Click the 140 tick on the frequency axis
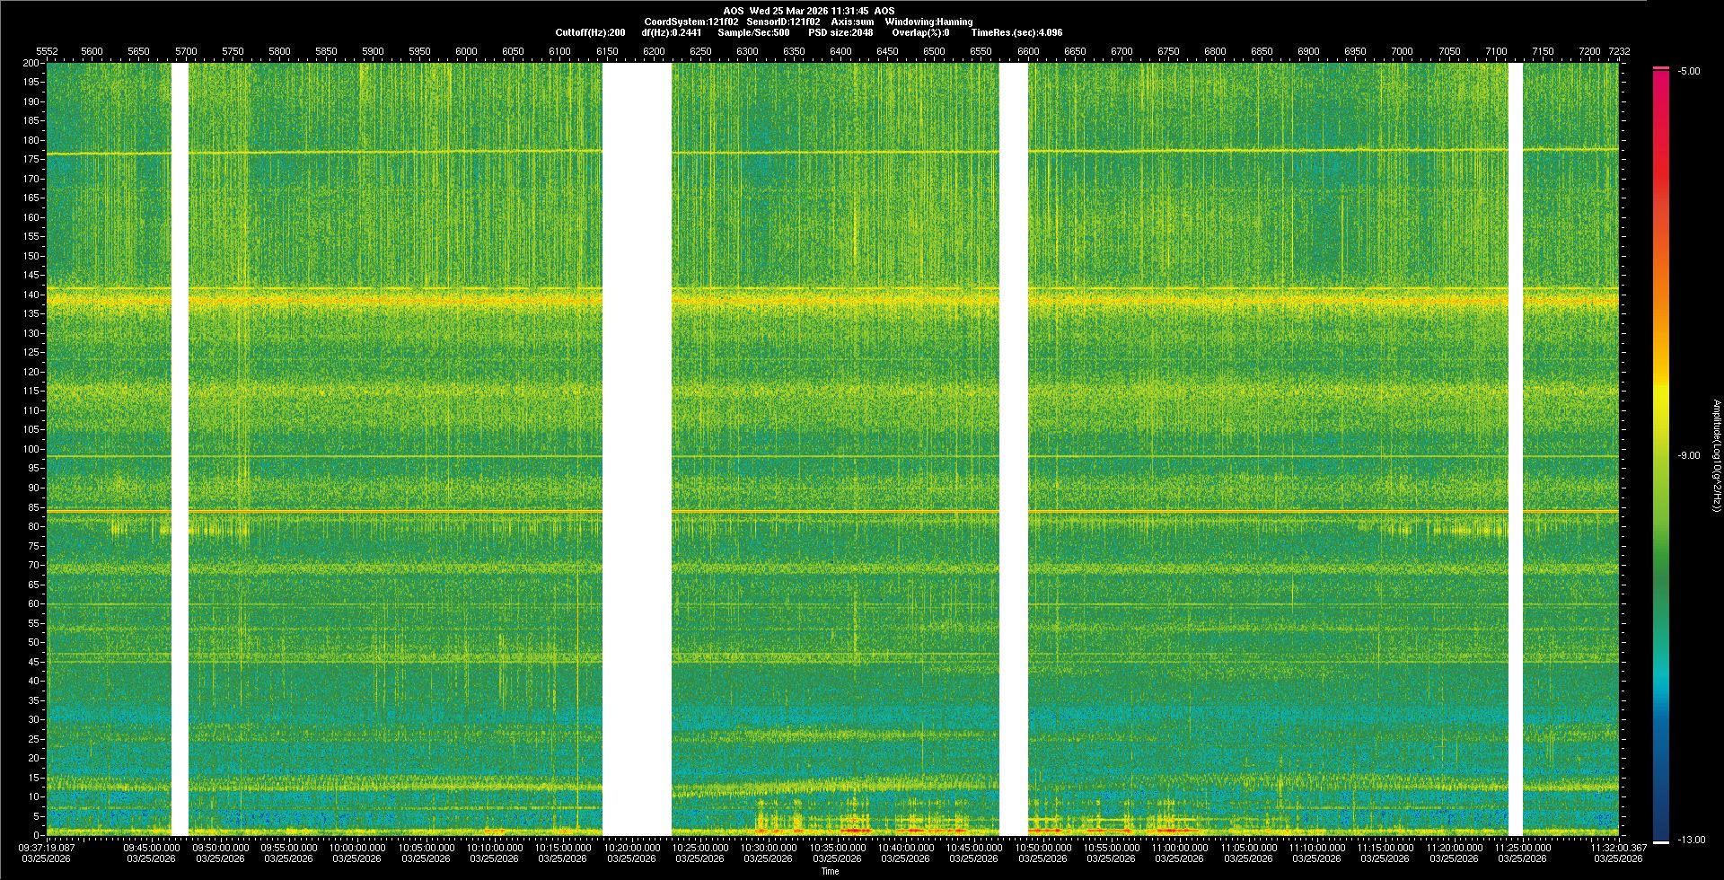Image resolution: width=1724 pixels, height=880 pixels. pos(31,295)
